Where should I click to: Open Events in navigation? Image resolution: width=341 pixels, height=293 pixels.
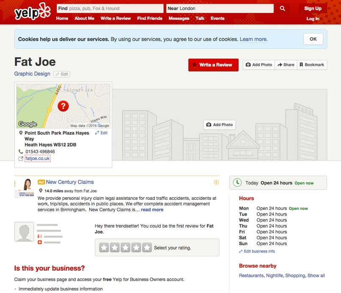coord(217,19)
